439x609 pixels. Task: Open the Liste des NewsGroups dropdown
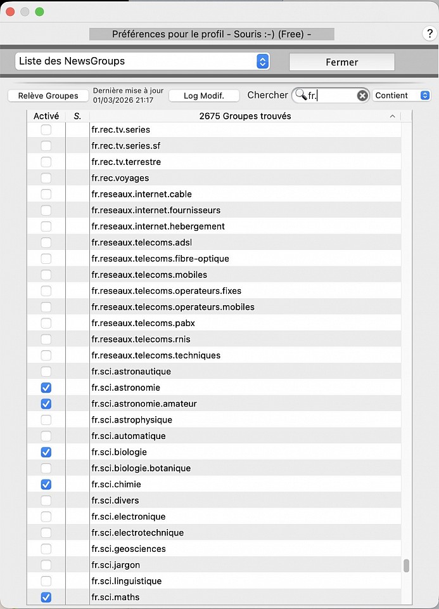tap(143, 62)
